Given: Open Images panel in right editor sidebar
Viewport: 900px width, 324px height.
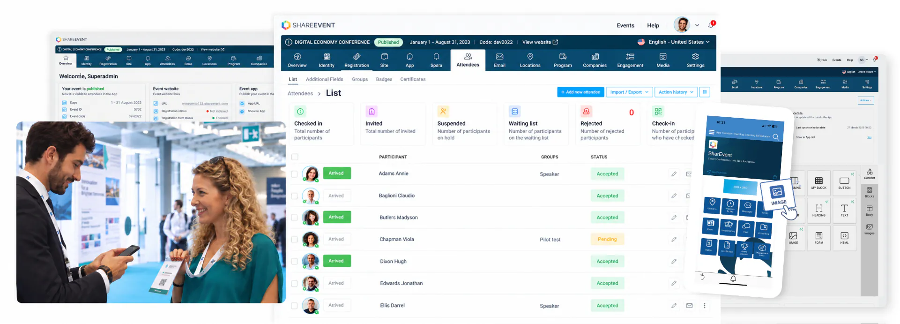Looking at the screenshot, I should pos(870,229).
